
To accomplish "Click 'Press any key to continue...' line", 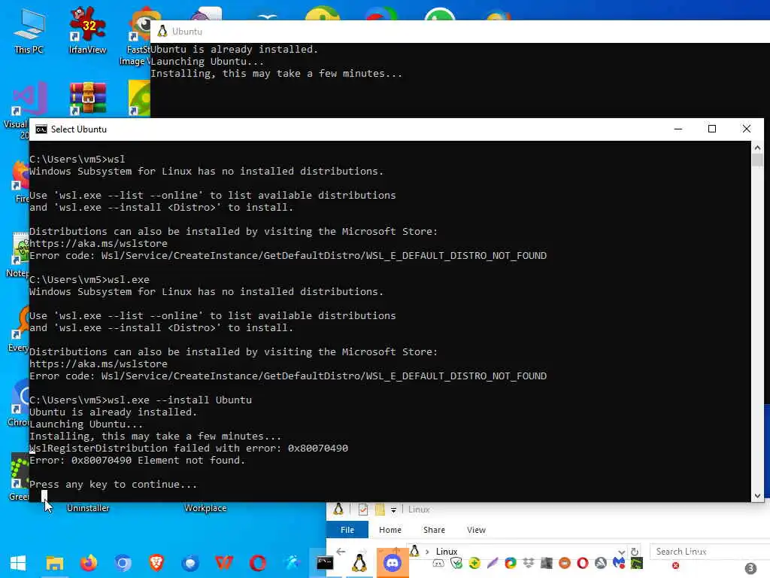I will point(113,485).
